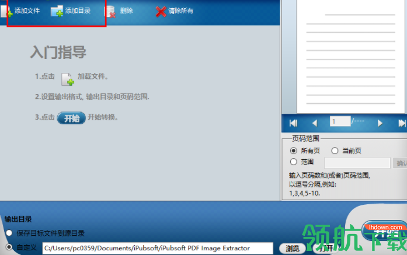Jump to the last page in the preview

tap(402, 123)
